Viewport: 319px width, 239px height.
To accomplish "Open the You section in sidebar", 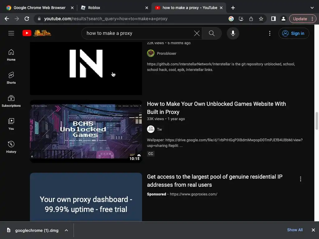I will tap(11, 124).
